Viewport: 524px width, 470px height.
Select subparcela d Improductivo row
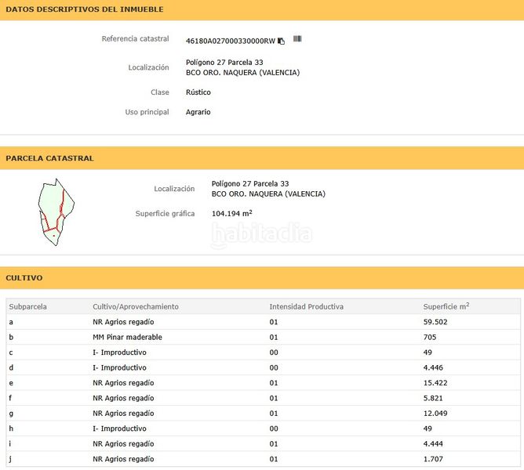click(264, 367)
